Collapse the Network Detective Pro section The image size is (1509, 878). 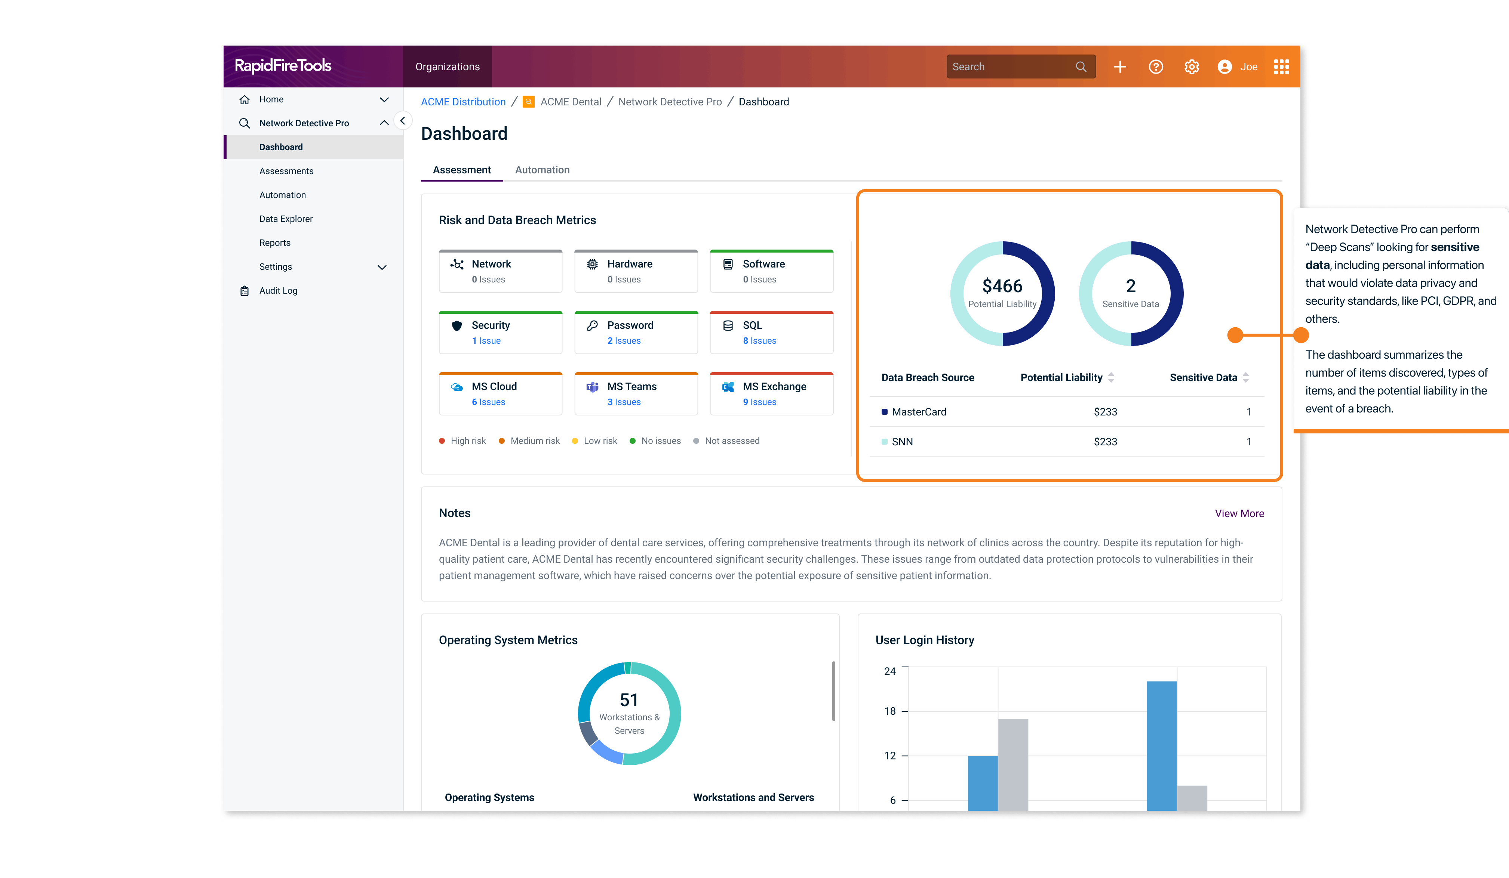(x=384, y=123)
